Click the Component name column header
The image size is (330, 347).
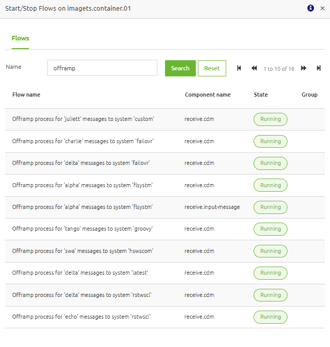point(208,95)
